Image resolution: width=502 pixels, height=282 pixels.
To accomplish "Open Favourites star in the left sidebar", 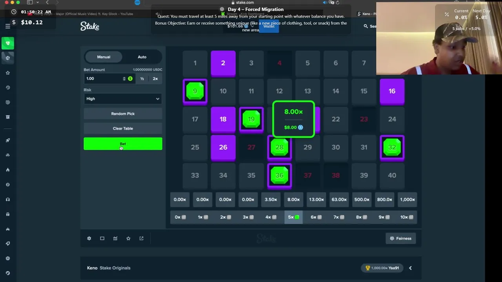I will 7,73.
